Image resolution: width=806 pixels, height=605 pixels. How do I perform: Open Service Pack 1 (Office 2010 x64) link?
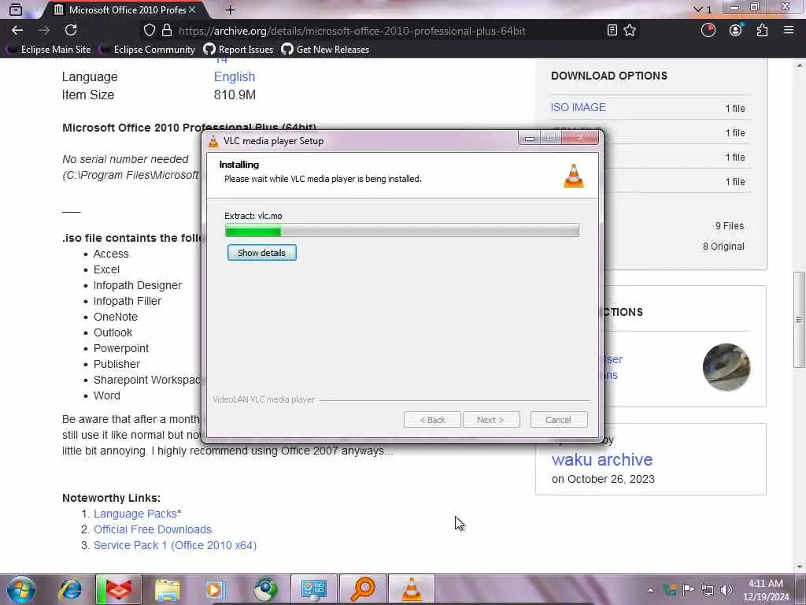(x=175, y=545)
